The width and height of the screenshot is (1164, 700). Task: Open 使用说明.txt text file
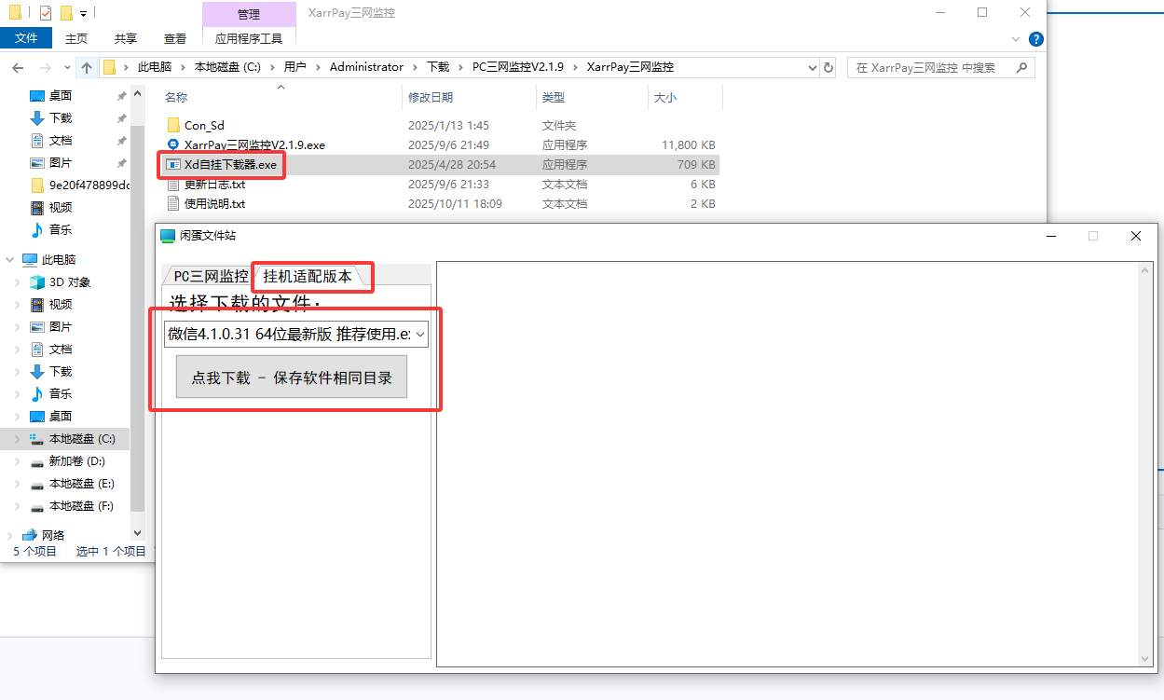(214, 204)
